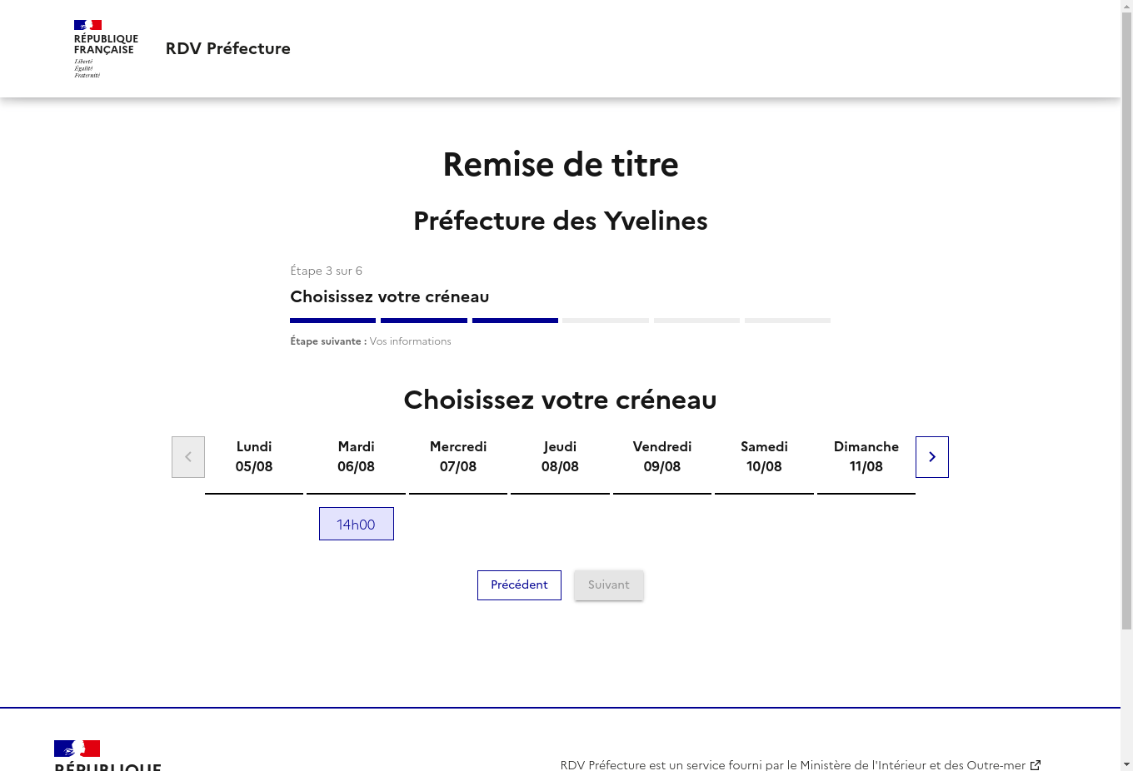
Task: Click the Précédent button
Action: click(519, 585)
